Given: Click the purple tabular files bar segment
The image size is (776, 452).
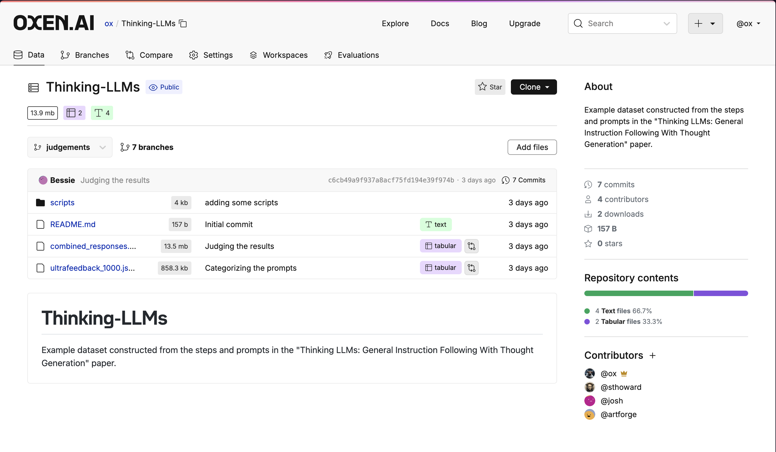Looking at the screenshot, I should pos(720,293).
